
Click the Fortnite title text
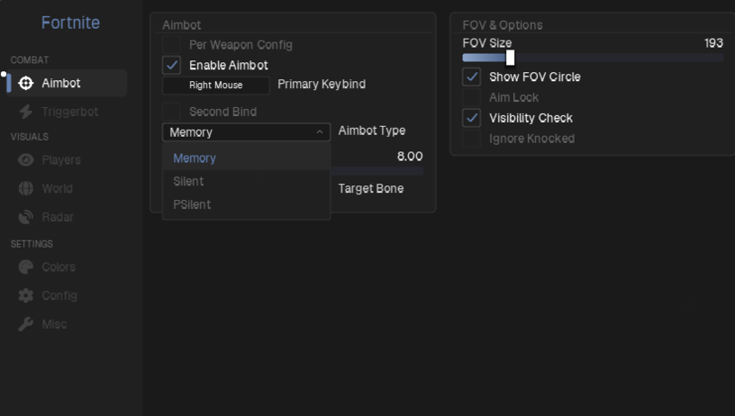click(70, 23)
